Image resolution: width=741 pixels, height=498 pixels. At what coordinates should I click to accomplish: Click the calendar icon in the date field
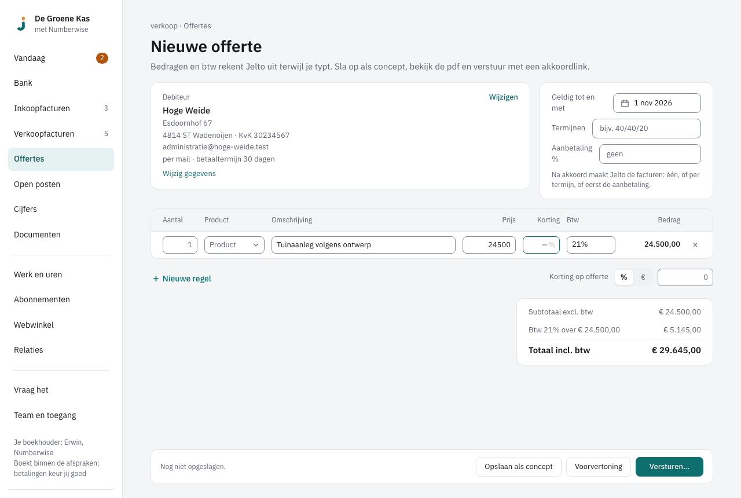click(625, 103)
